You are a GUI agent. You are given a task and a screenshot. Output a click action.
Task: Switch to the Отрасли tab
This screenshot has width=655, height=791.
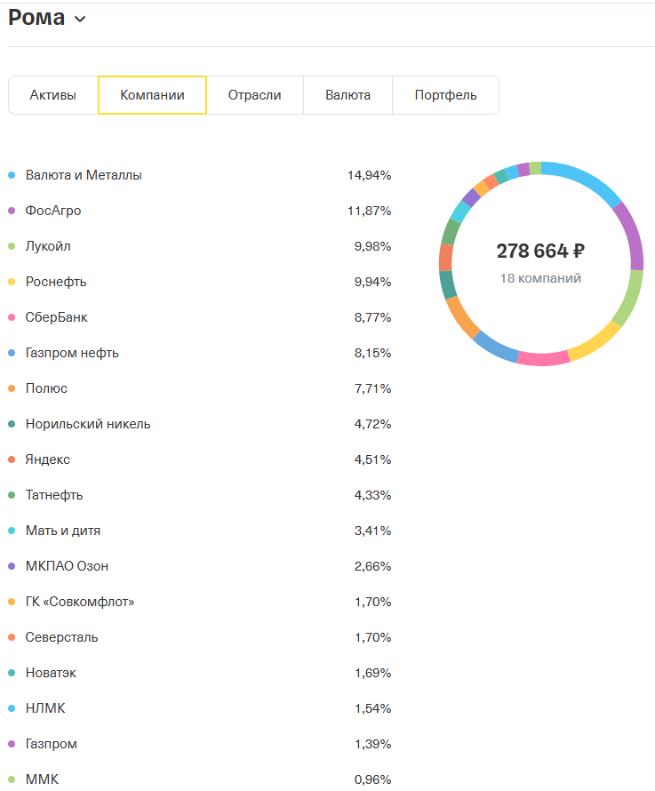point(255,94)
